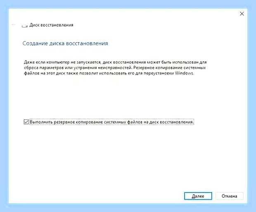Click the Отмена button
The height and width of the screenshot is (212, 256).
(230, 196)
